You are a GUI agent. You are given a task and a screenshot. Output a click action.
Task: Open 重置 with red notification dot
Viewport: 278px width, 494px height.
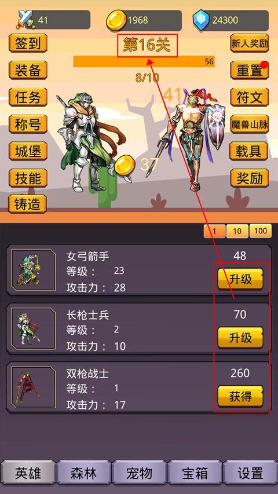[250, 70]
